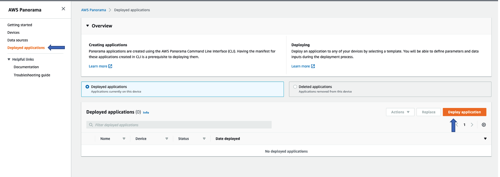Select the Deleted applications radio button
500x177 pixels.
click(x=295, y=87)
